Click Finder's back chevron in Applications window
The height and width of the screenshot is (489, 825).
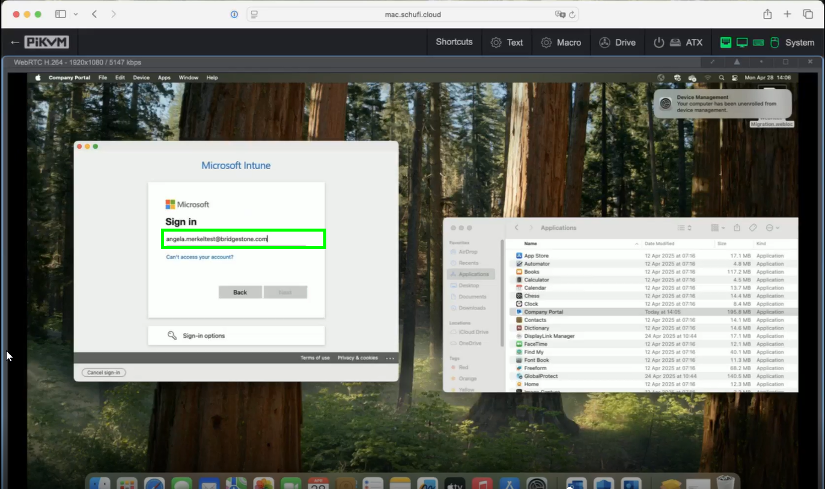517,228
